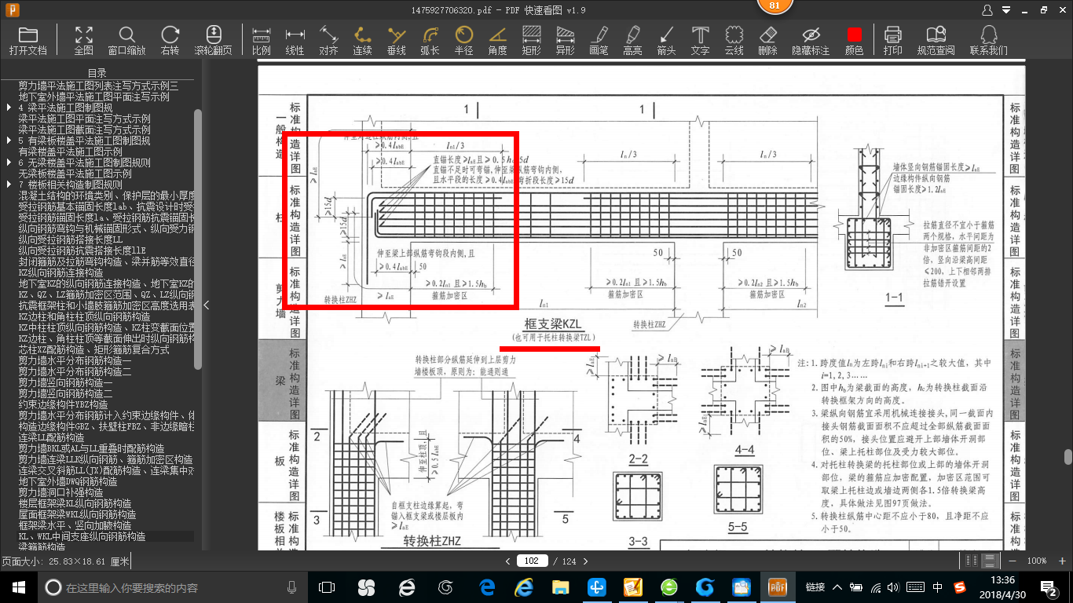
Task: Go to previous page with left arrow
Action: tap(508, 561)
